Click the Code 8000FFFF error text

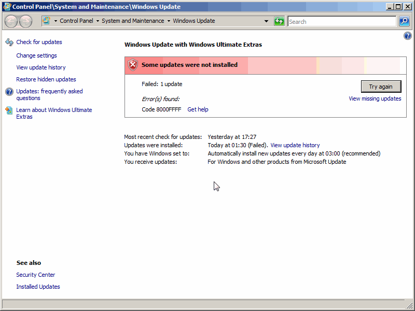(x=161, y=109)
